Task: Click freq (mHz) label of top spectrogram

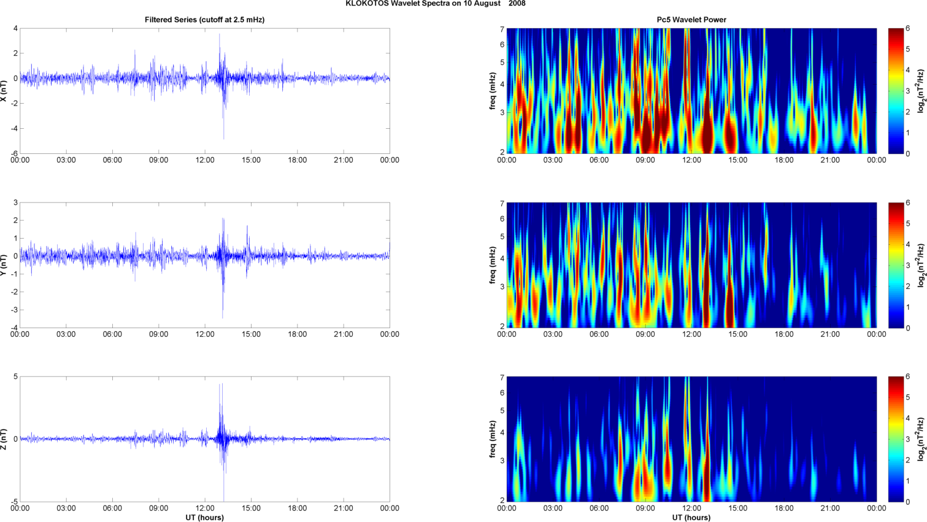Action: [493, 91]
